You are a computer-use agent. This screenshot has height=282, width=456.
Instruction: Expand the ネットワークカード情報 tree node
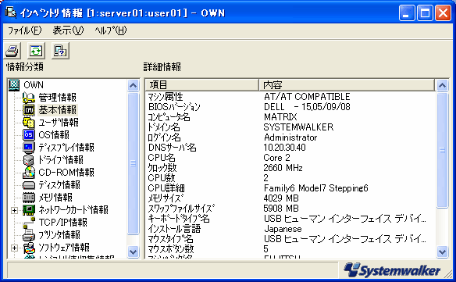14,210
